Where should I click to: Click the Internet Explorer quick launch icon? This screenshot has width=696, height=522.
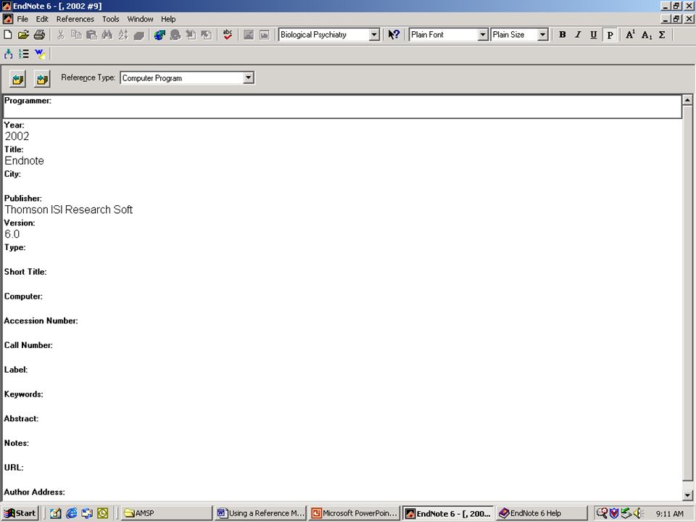click(71, 513)
